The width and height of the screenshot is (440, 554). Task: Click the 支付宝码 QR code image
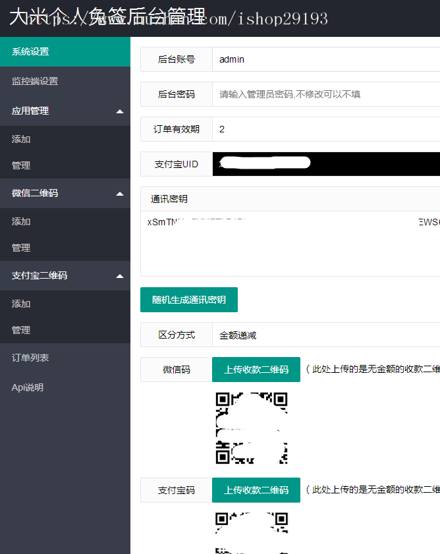pyautogui.click(x=252, y=533)
